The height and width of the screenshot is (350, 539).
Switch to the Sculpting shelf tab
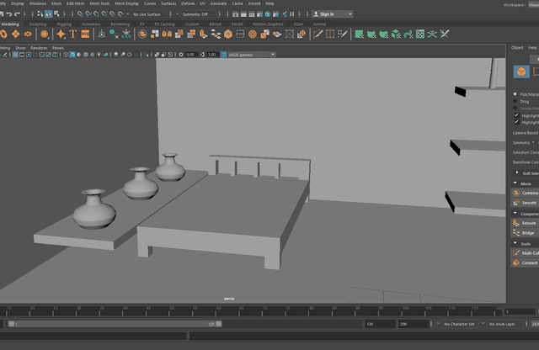point(37,24)
